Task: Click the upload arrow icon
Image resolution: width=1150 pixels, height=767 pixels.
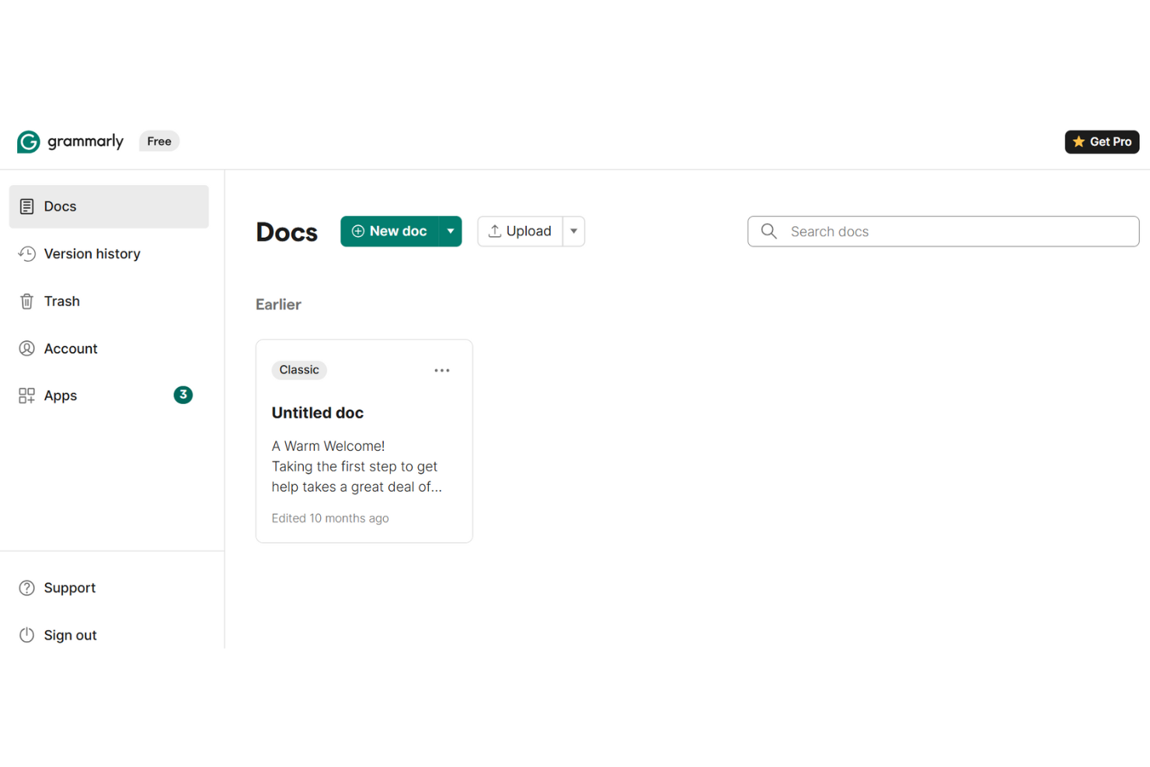Action: [x=494, y=232]
